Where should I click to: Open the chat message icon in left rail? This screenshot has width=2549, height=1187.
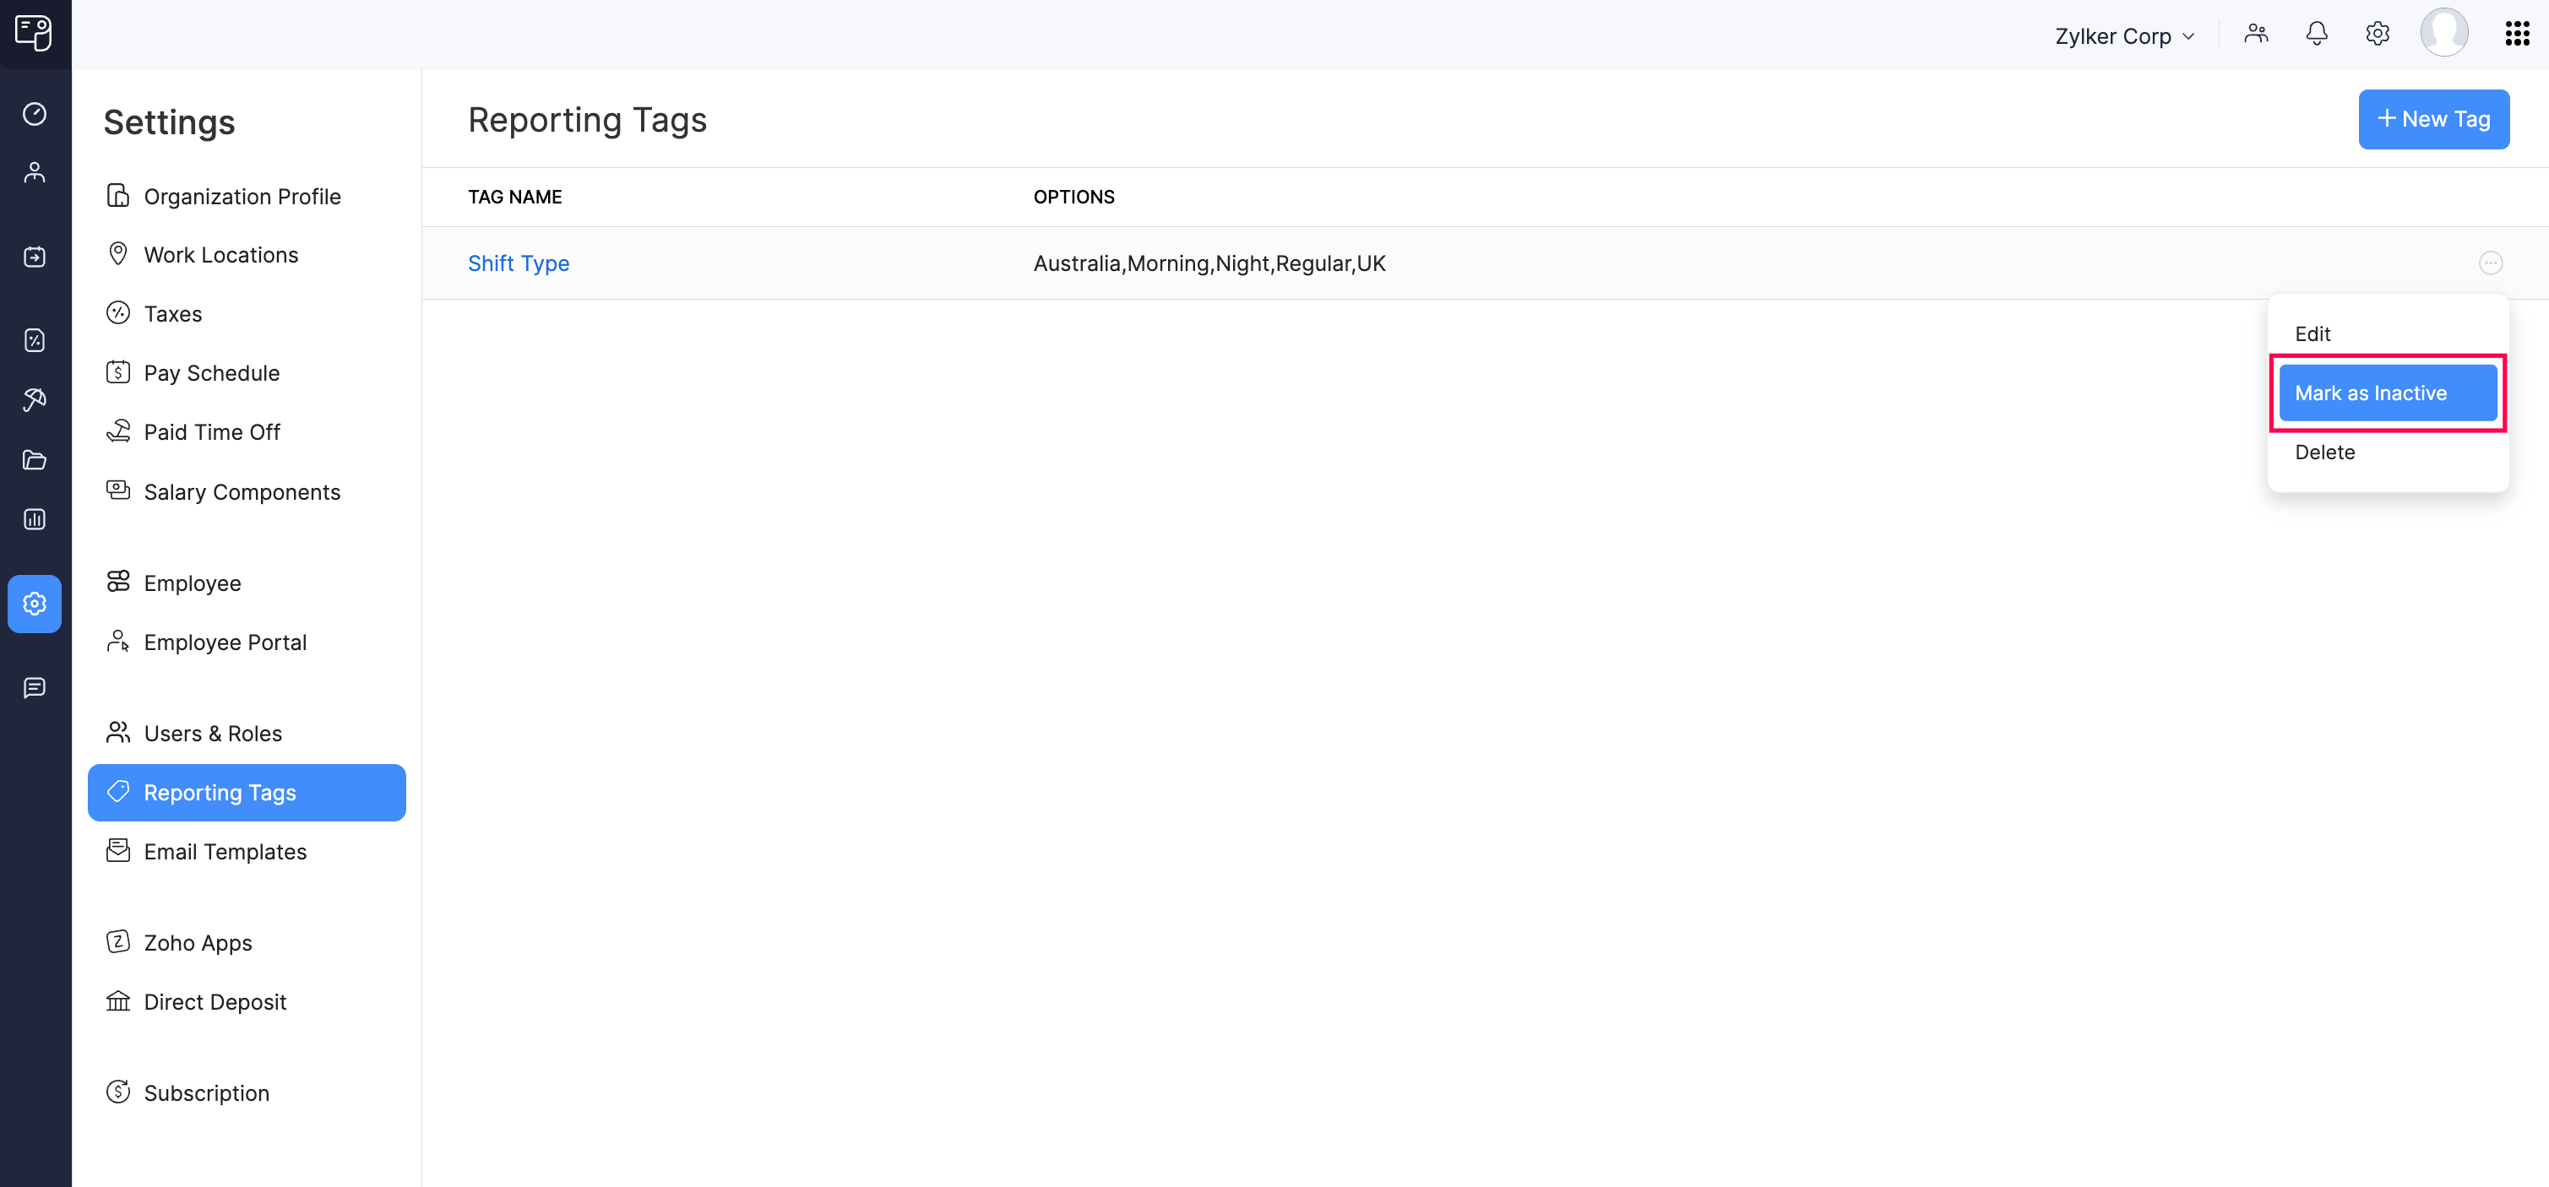[x=35, y=687]
